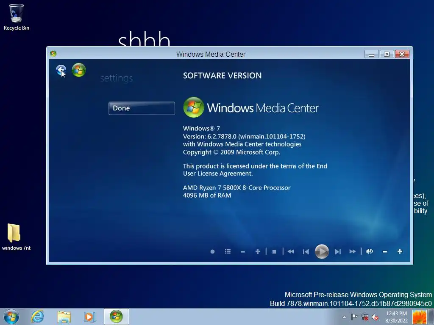Launch Internet Explorer from the taskbar
The width and height of the screenshot is (434, 325).
coord(38,317)
